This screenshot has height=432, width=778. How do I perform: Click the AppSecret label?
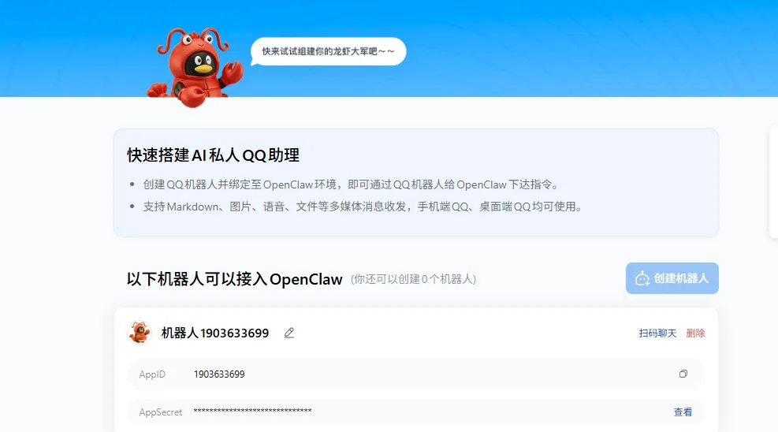pos(161,412)
